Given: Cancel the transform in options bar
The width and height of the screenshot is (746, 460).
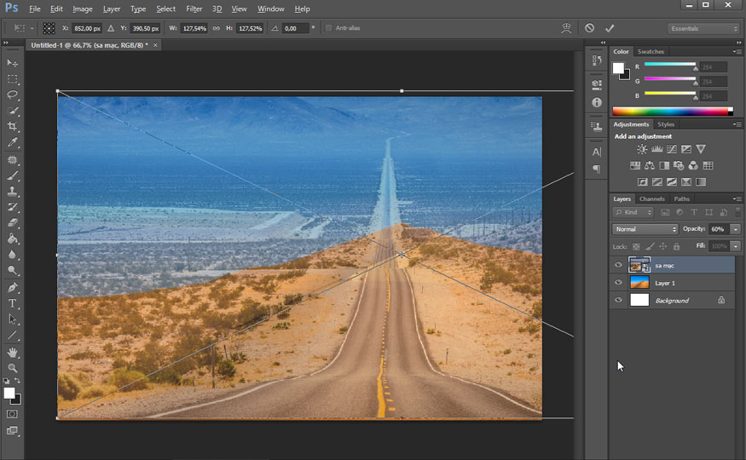Looking at the screenshot, I should (589, 28).
